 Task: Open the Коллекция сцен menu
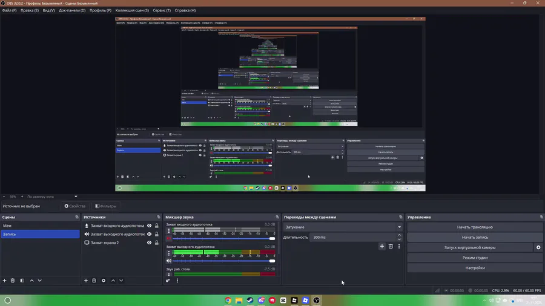[132, 10]
